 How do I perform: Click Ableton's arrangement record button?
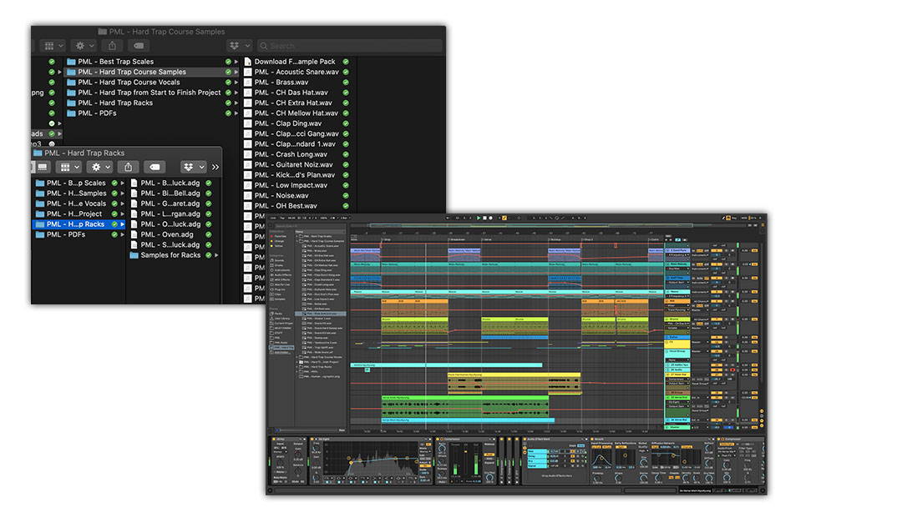491,218
